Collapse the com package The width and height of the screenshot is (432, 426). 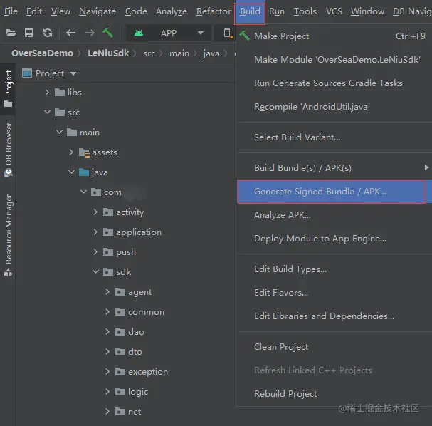pos(84,192)
